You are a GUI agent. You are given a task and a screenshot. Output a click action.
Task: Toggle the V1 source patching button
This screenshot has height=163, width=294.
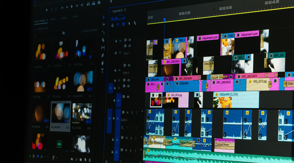tap(111, 88)
